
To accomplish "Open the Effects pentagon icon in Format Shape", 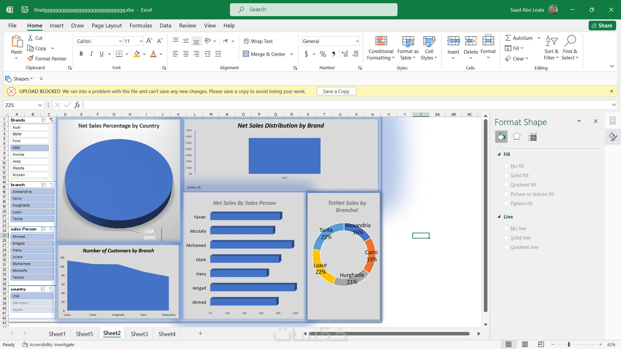I will pyautogui.click(x=517, y=137).
